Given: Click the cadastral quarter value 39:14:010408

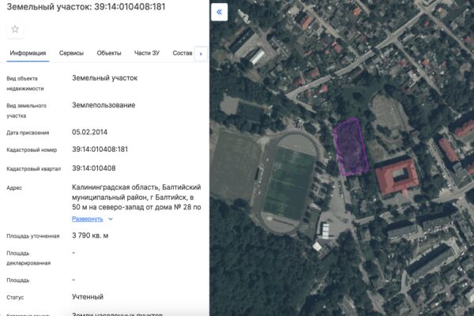Looking at the screenshot, I should pyautogui.click(x=93, y=168).
